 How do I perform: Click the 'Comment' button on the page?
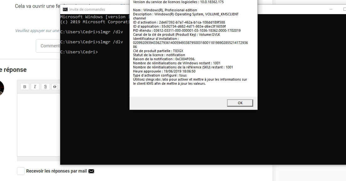tap(48, 46)
